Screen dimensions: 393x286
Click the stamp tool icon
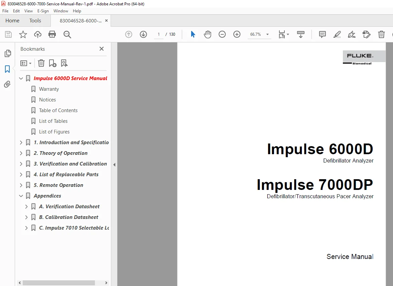coord(366,34)
